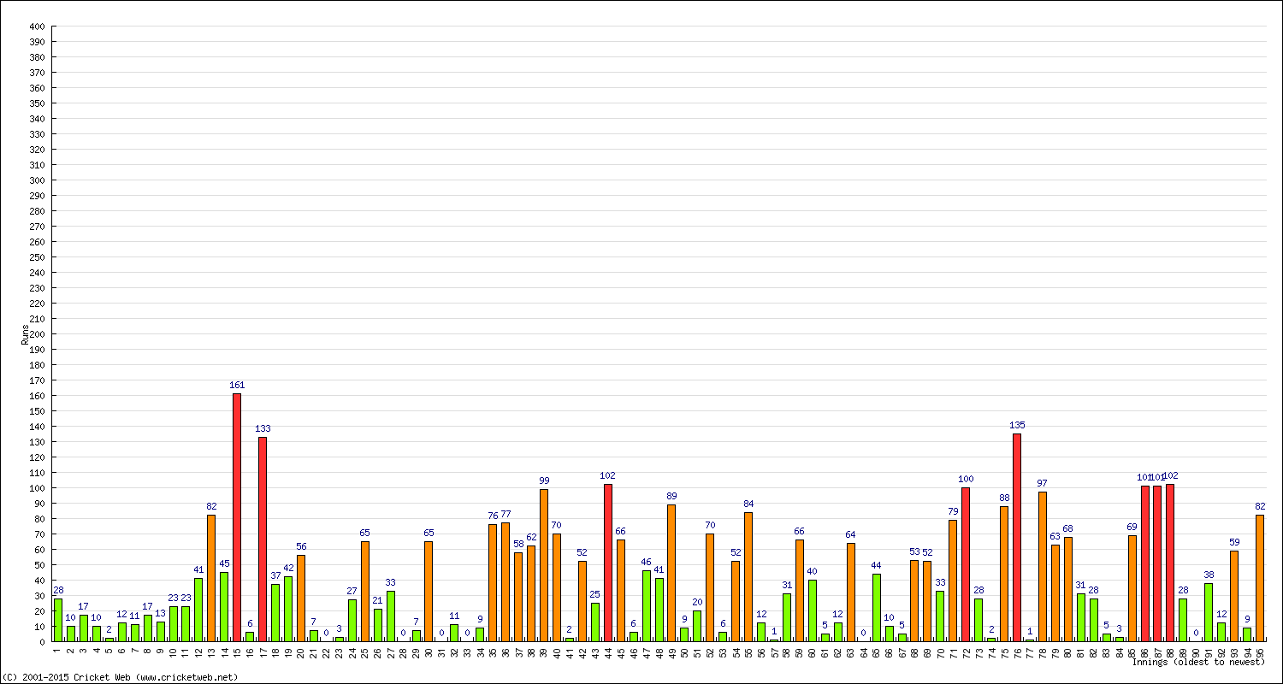Select the red bar labeled 133
The height and width of the screenshot is (684, 1283).
tap(263, 539)
